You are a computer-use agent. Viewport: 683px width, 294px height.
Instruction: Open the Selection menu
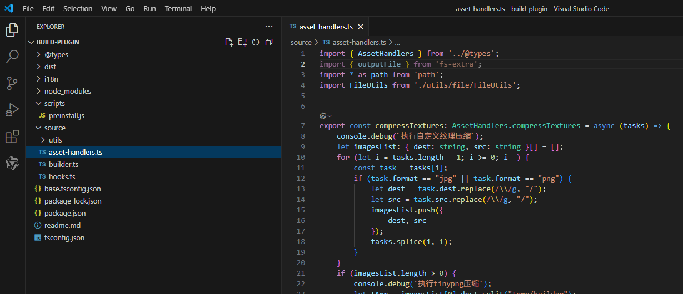[x=78, y=9]
